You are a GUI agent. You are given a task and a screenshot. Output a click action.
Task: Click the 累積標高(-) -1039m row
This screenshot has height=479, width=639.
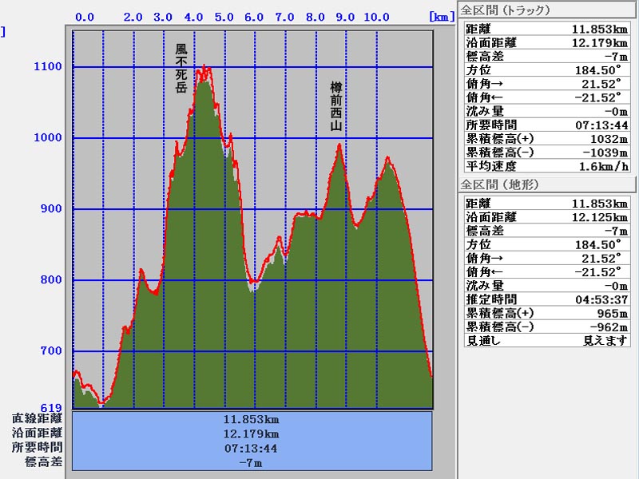(x=546, y=152)
